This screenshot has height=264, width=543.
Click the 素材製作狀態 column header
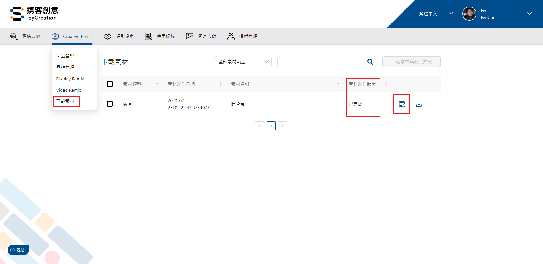tap(362, 84)
